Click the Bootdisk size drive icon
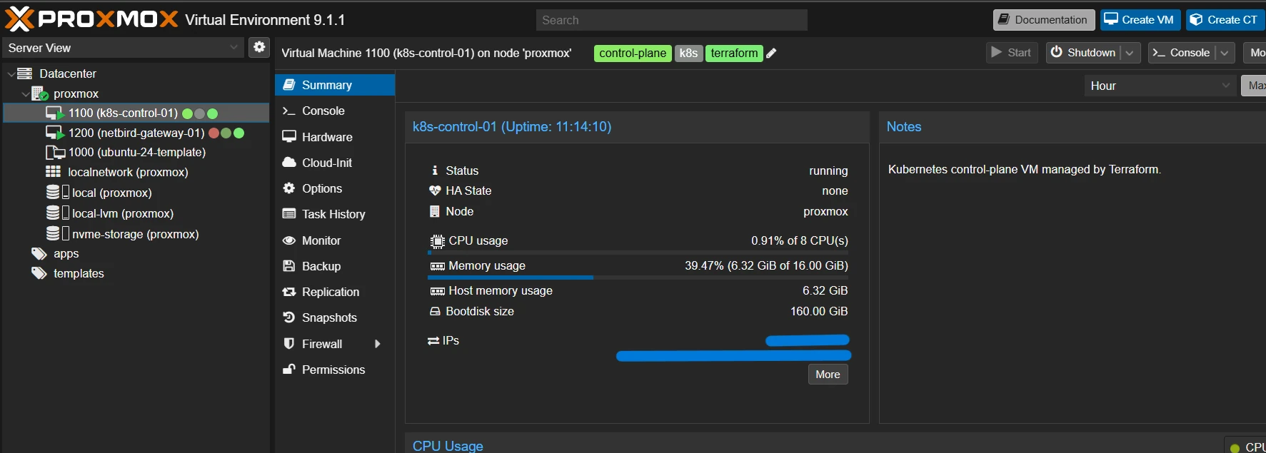The width and height of the screenshot is (1266, 453). pyautogui.click(x=435, y=312)
